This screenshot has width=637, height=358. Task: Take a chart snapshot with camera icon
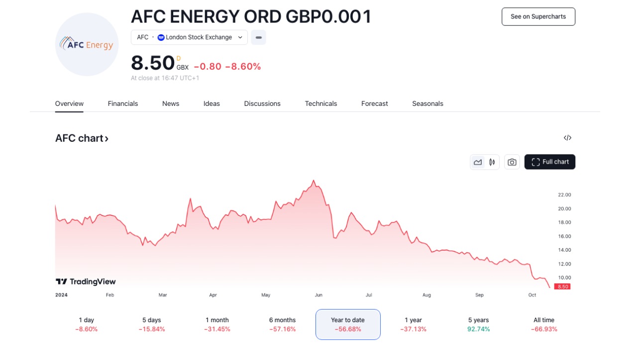[512, 162]
